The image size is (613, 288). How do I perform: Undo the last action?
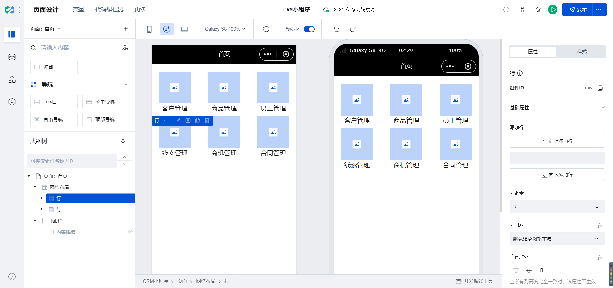(337, 29)
